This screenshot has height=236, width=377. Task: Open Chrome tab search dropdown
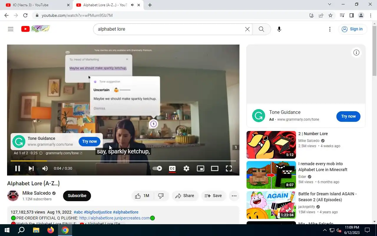[330, 4]
